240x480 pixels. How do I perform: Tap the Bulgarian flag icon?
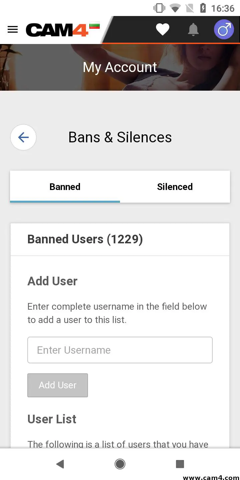point(95,25)
